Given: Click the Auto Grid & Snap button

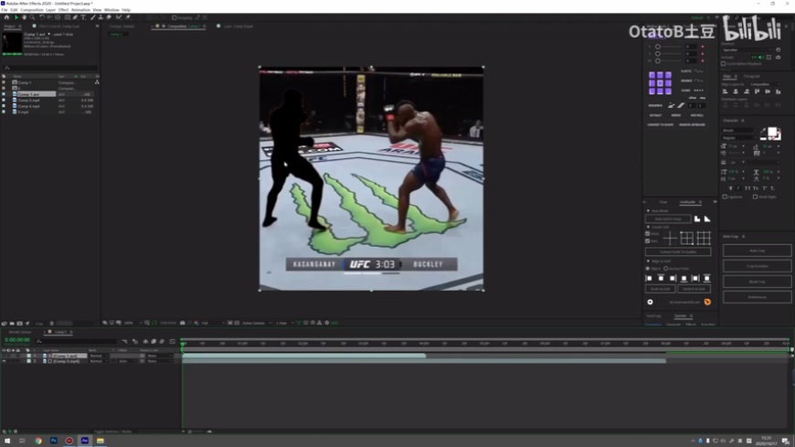Looking at the screenshot, I should coord(668,218).
